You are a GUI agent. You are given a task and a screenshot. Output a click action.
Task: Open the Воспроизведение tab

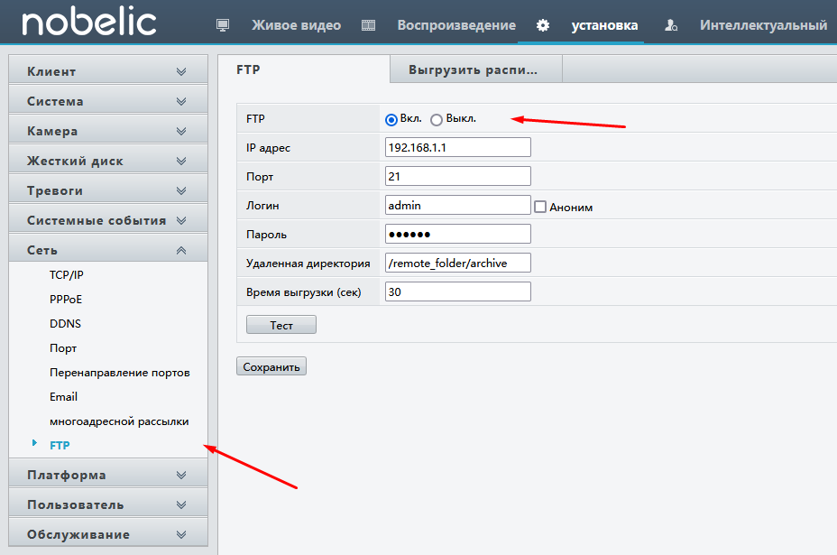click(456, 25)
